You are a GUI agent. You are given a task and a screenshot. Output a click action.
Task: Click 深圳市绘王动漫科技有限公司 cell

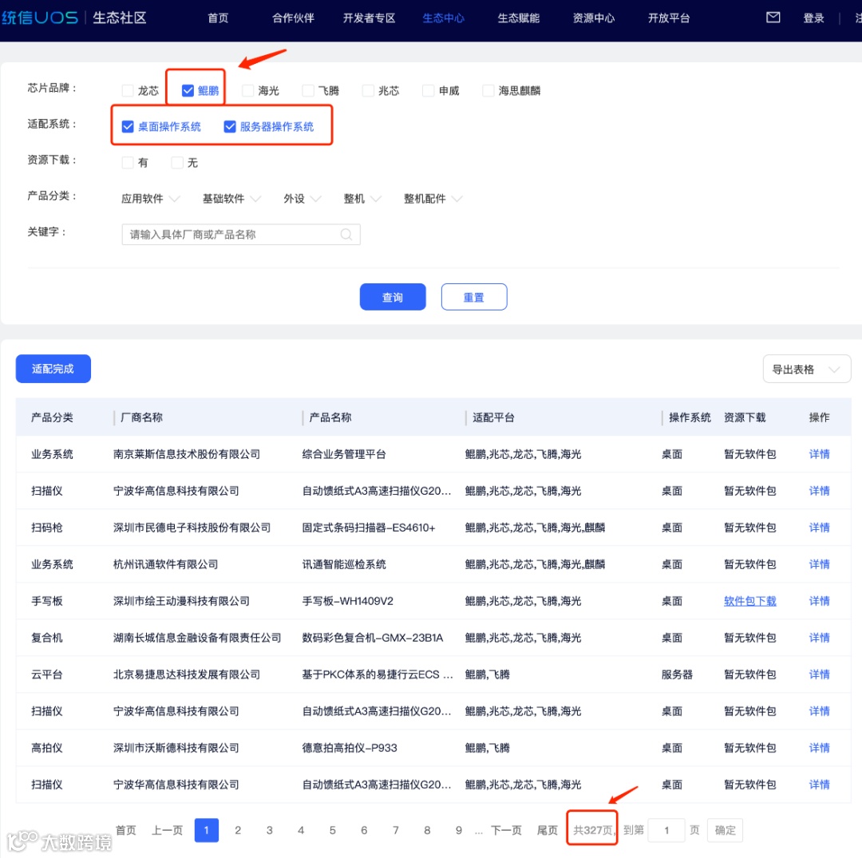click(x=181, y=601)
